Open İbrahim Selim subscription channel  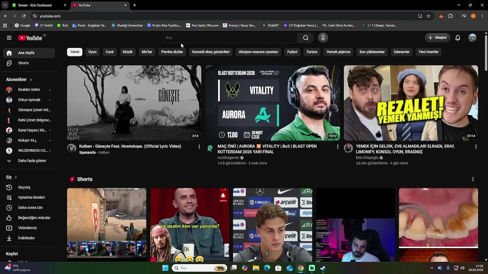(x=29, y=89)
